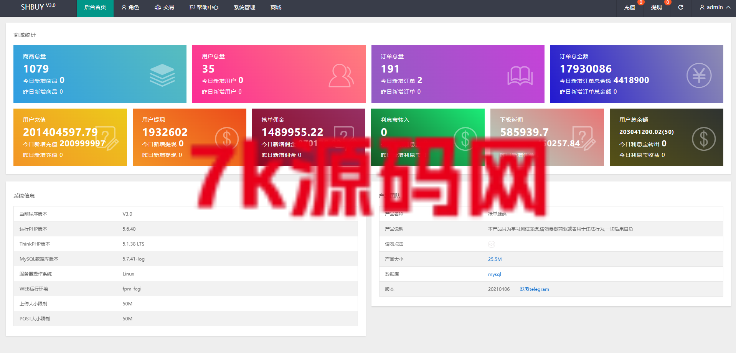This screenshot has height=353, width=736.
Task: Click the flag icon beside 帮助中心
Action: tap(192, 7)
